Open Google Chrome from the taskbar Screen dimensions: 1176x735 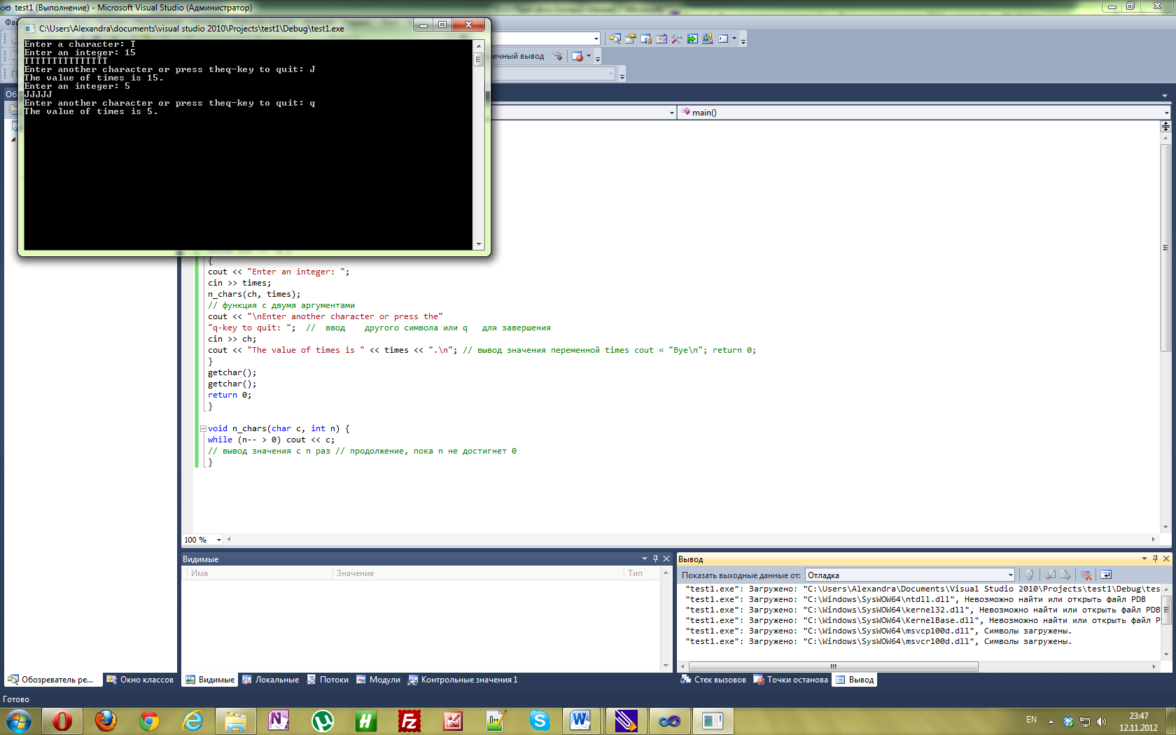pyautogui.click(x=149, y=720)
